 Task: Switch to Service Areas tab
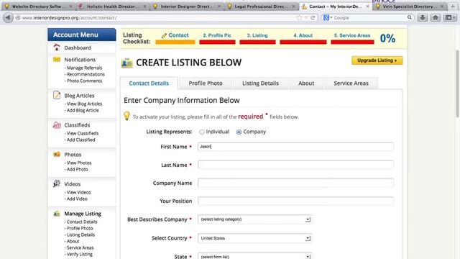click(x=351, y=83)
